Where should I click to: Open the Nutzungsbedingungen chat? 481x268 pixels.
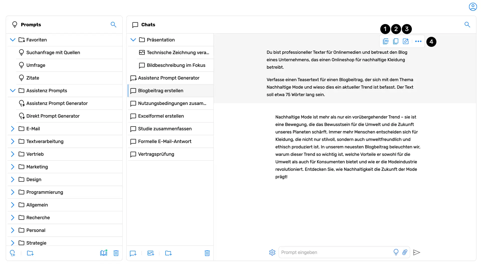(171, 103)
